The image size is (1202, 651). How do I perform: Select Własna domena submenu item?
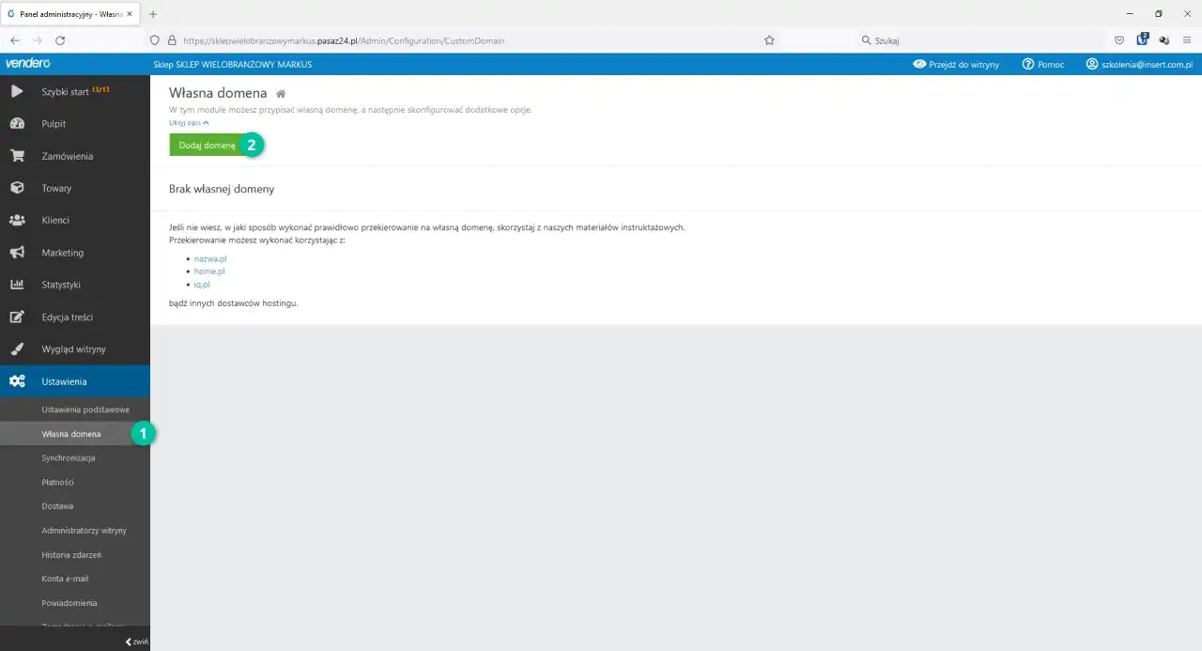click(71, 434)
